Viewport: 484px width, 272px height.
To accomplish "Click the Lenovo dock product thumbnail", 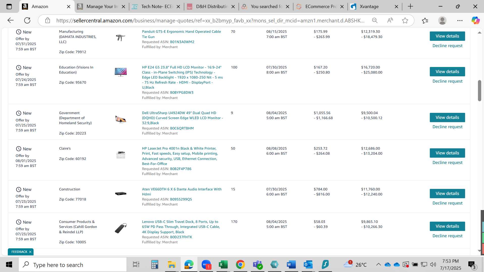I will coord(121,228).
